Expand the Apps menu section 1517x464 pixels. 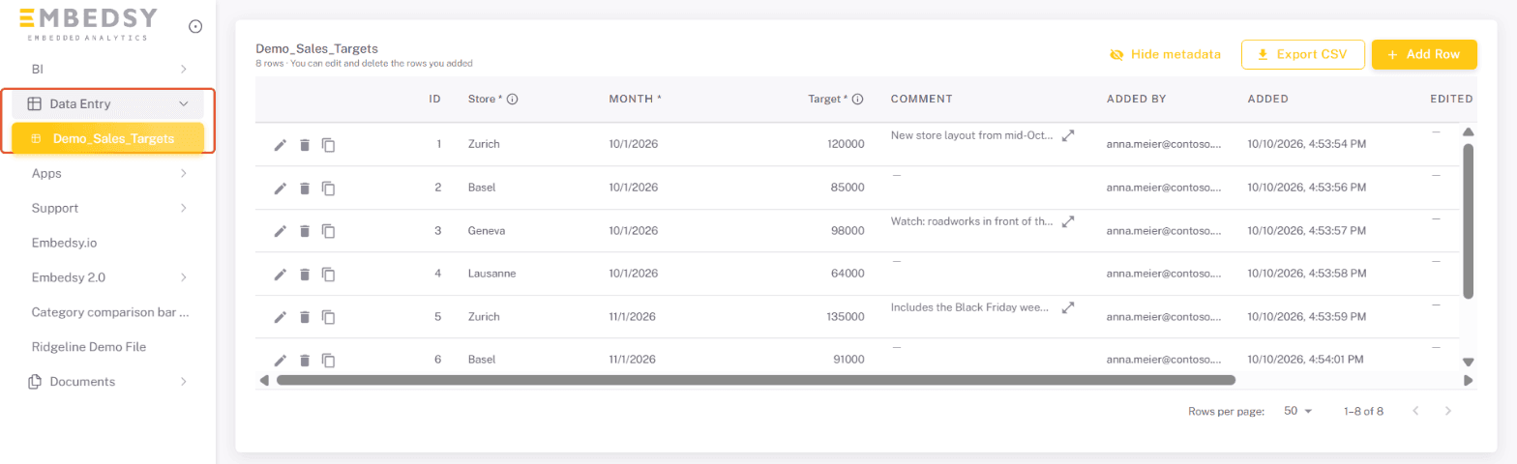[x=108, y=173]
